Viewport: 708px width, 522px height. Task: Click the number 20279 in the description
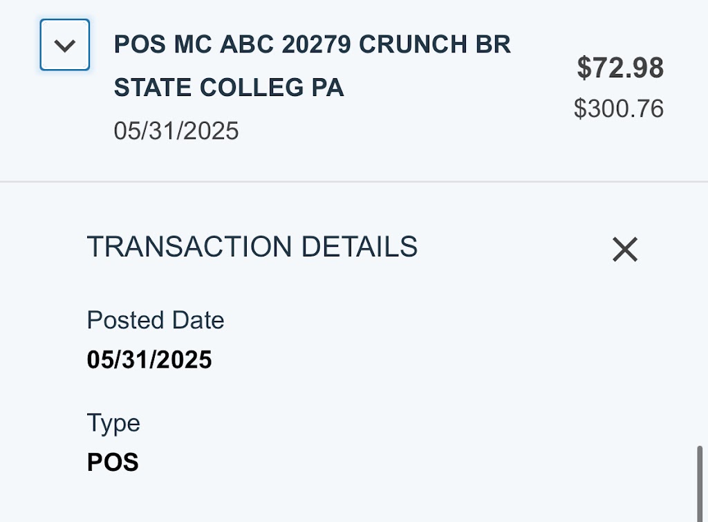click(x=317, y=45)
